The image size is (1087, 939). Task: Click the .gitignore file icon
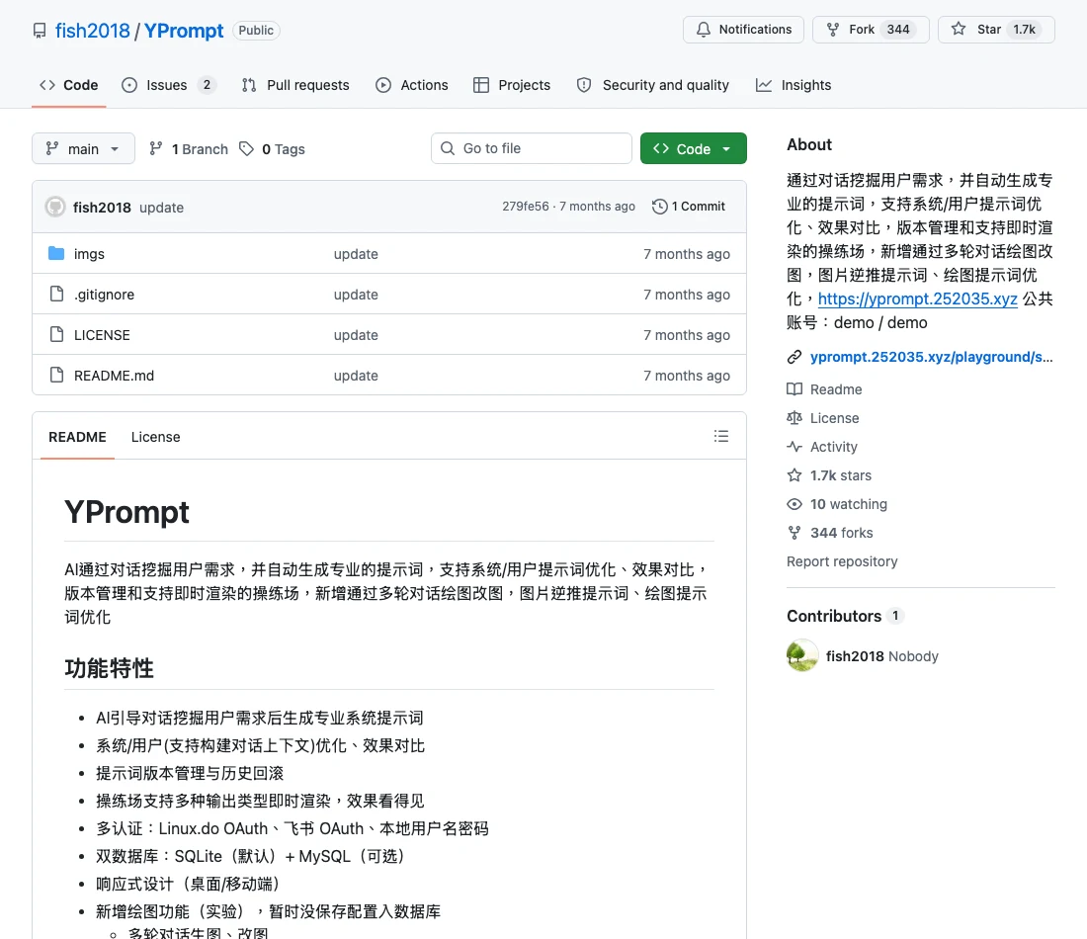coord(57,294)
